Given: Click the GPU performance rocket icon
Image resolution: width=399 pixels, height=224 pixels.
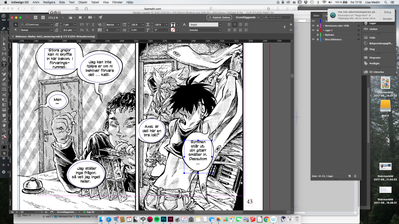Looking at the screenshot, I should point(101,17).
